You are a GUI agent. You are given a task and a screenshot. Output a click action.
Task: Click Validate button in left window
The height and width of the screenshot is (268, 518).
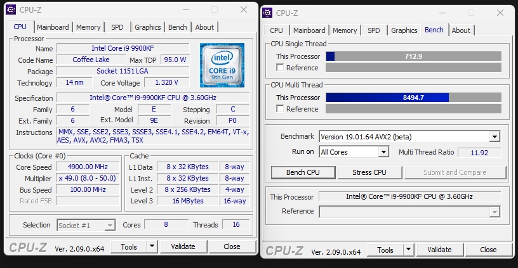click(x=183, y=246)
